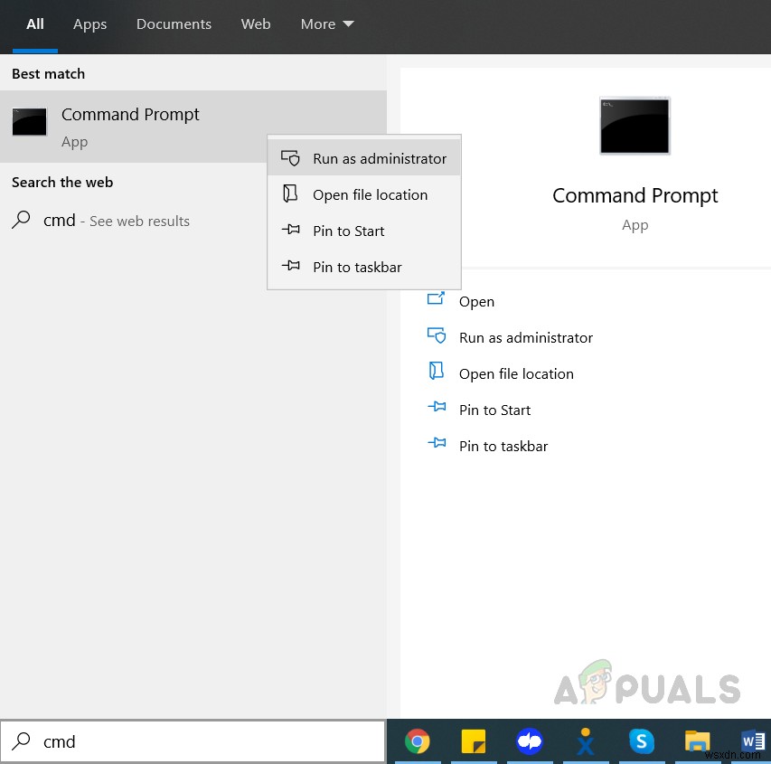Select Run as administrator in context menu

click(x=380, y=158)
